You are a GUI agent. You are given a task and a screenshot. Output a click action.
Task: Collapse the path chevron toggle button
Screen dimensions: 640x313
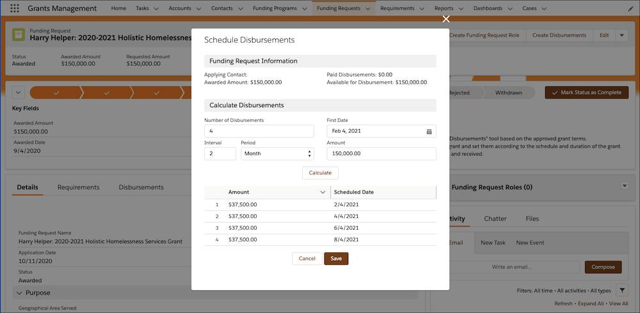(x=18, y=93)
